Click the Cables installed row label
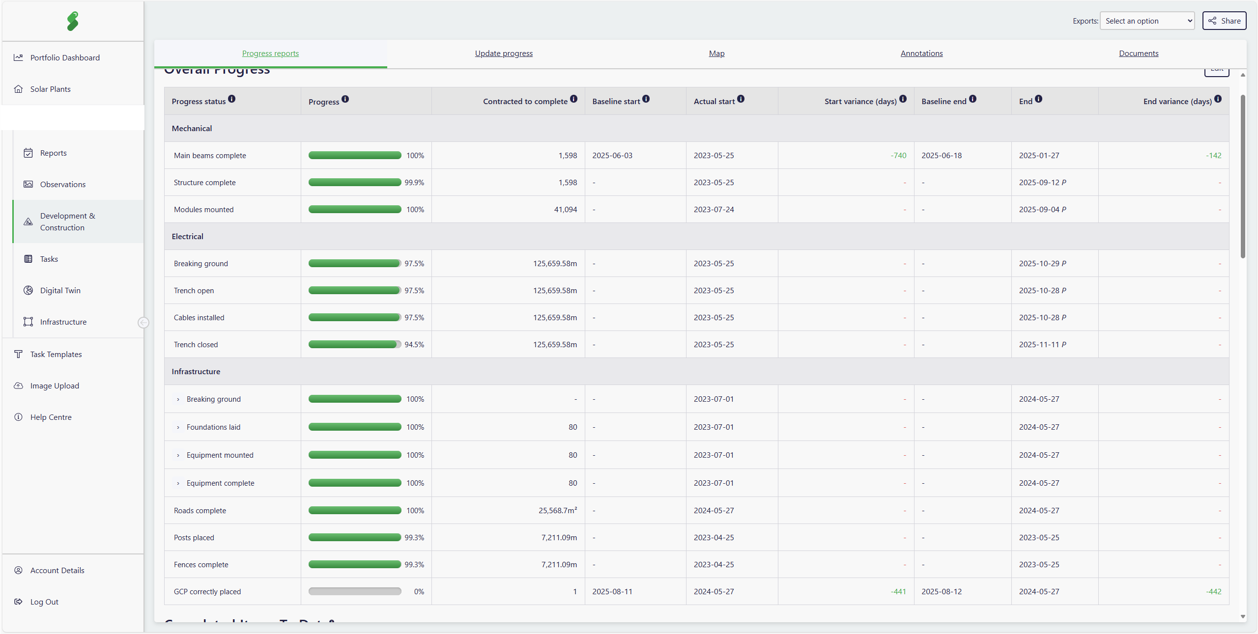Viewport: 1258px width, 634px height. 199,317
